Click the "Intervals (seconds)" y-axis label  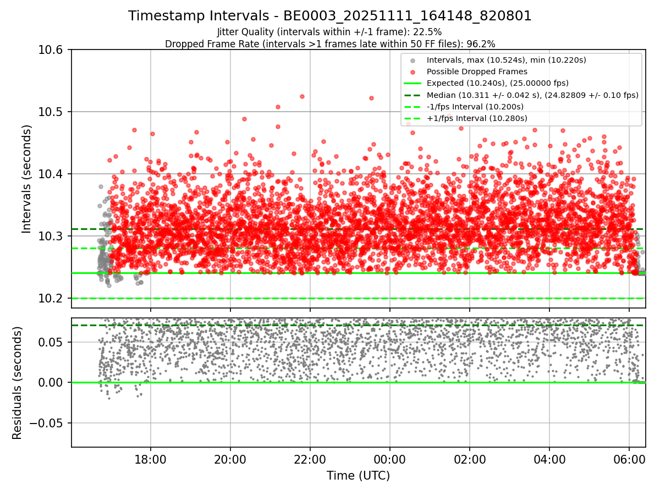point(27,179)
